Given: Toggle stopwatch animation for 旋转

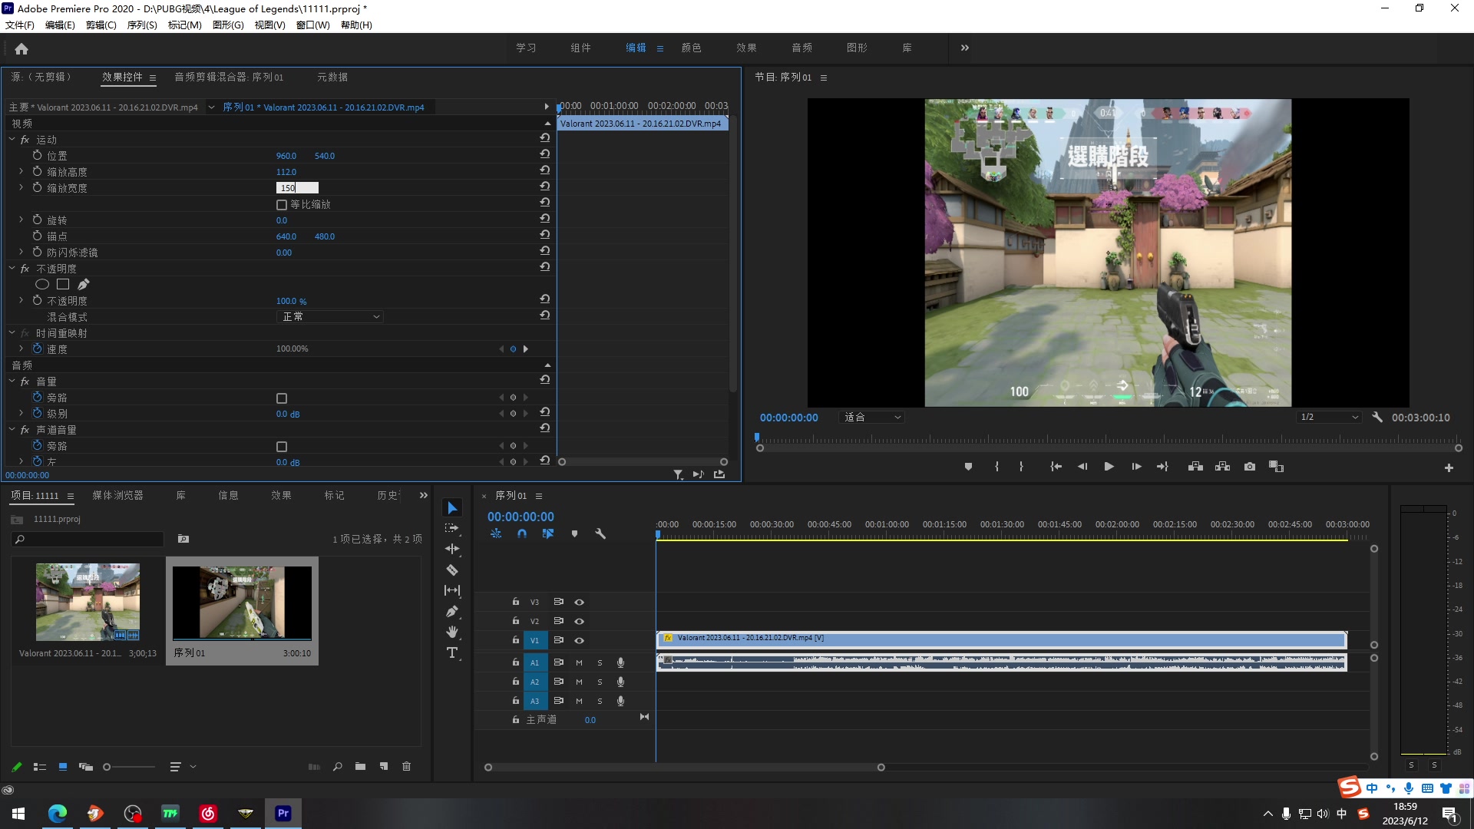Looking at the screenshot, I should 37,220.
